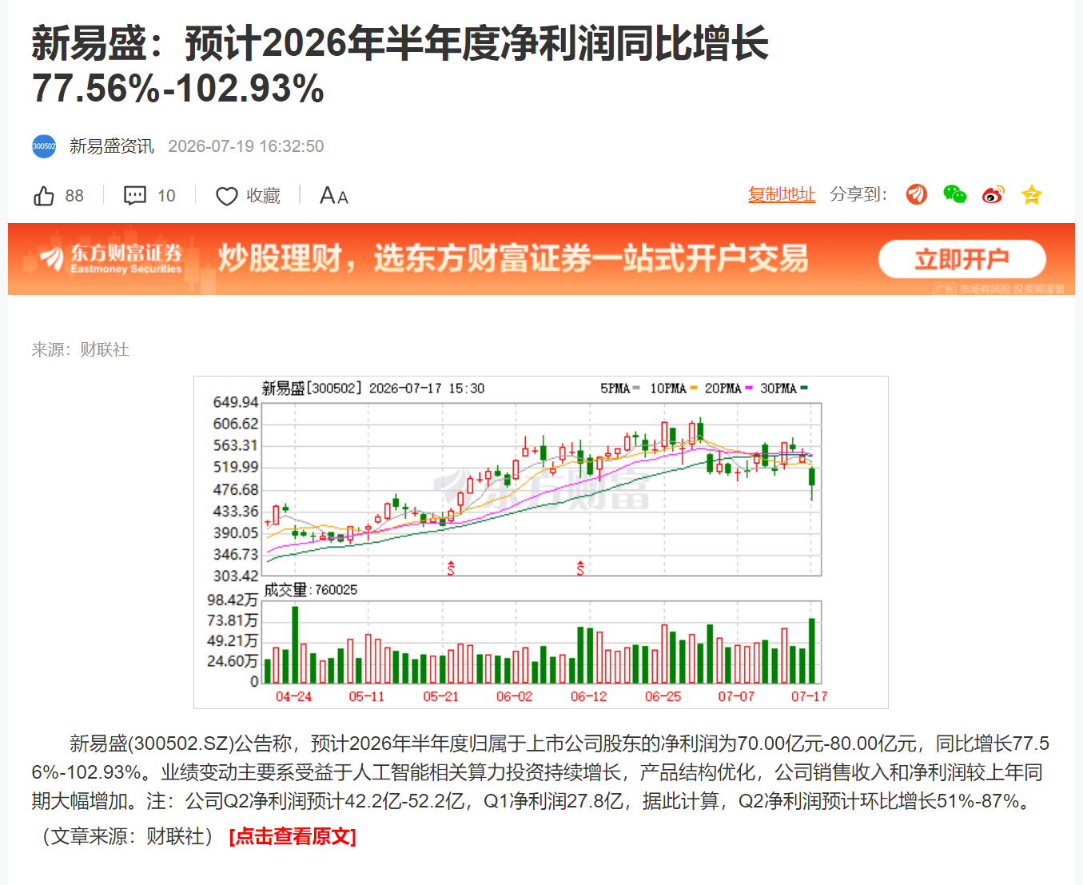Click the 649.94 top price axis label
The width and height of the screenshot is (1083, 885).
pyautogui.click(x=236, y=402)
